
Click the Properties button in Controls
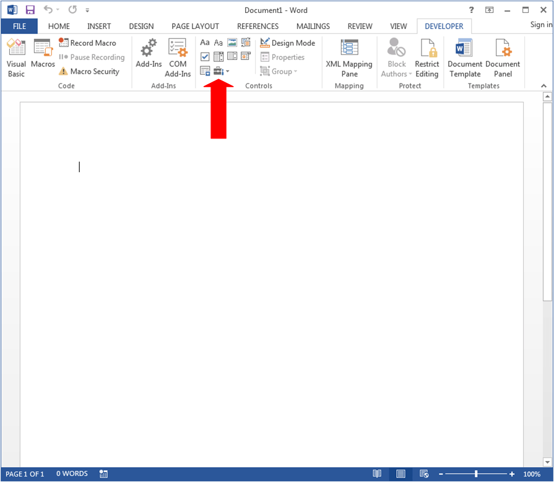coord(282,57)
